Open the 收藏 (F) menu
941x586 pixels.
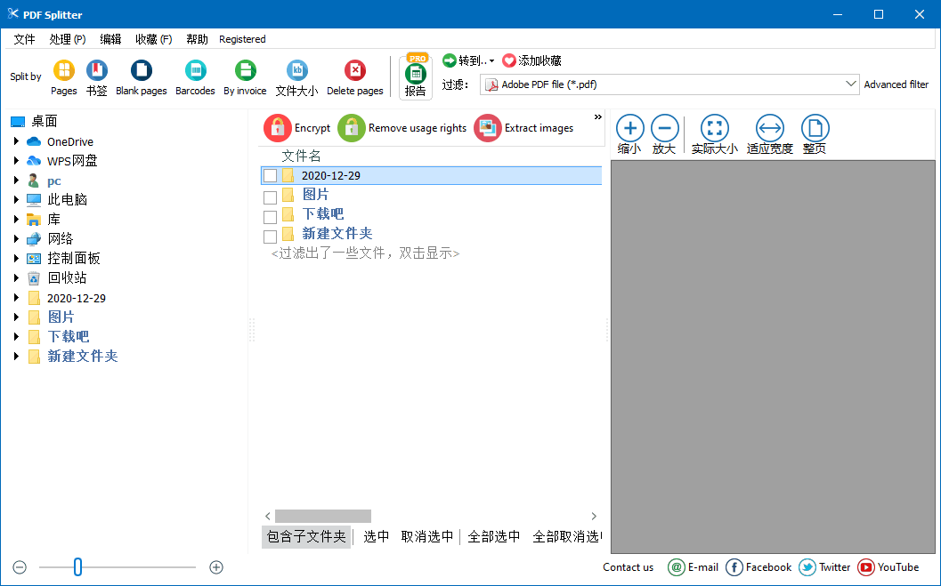(x=154, y=39)
